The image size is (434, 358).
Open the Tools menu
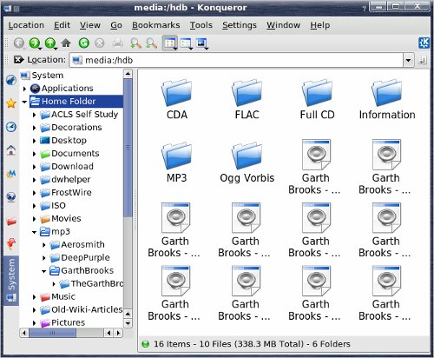[201, 25]
